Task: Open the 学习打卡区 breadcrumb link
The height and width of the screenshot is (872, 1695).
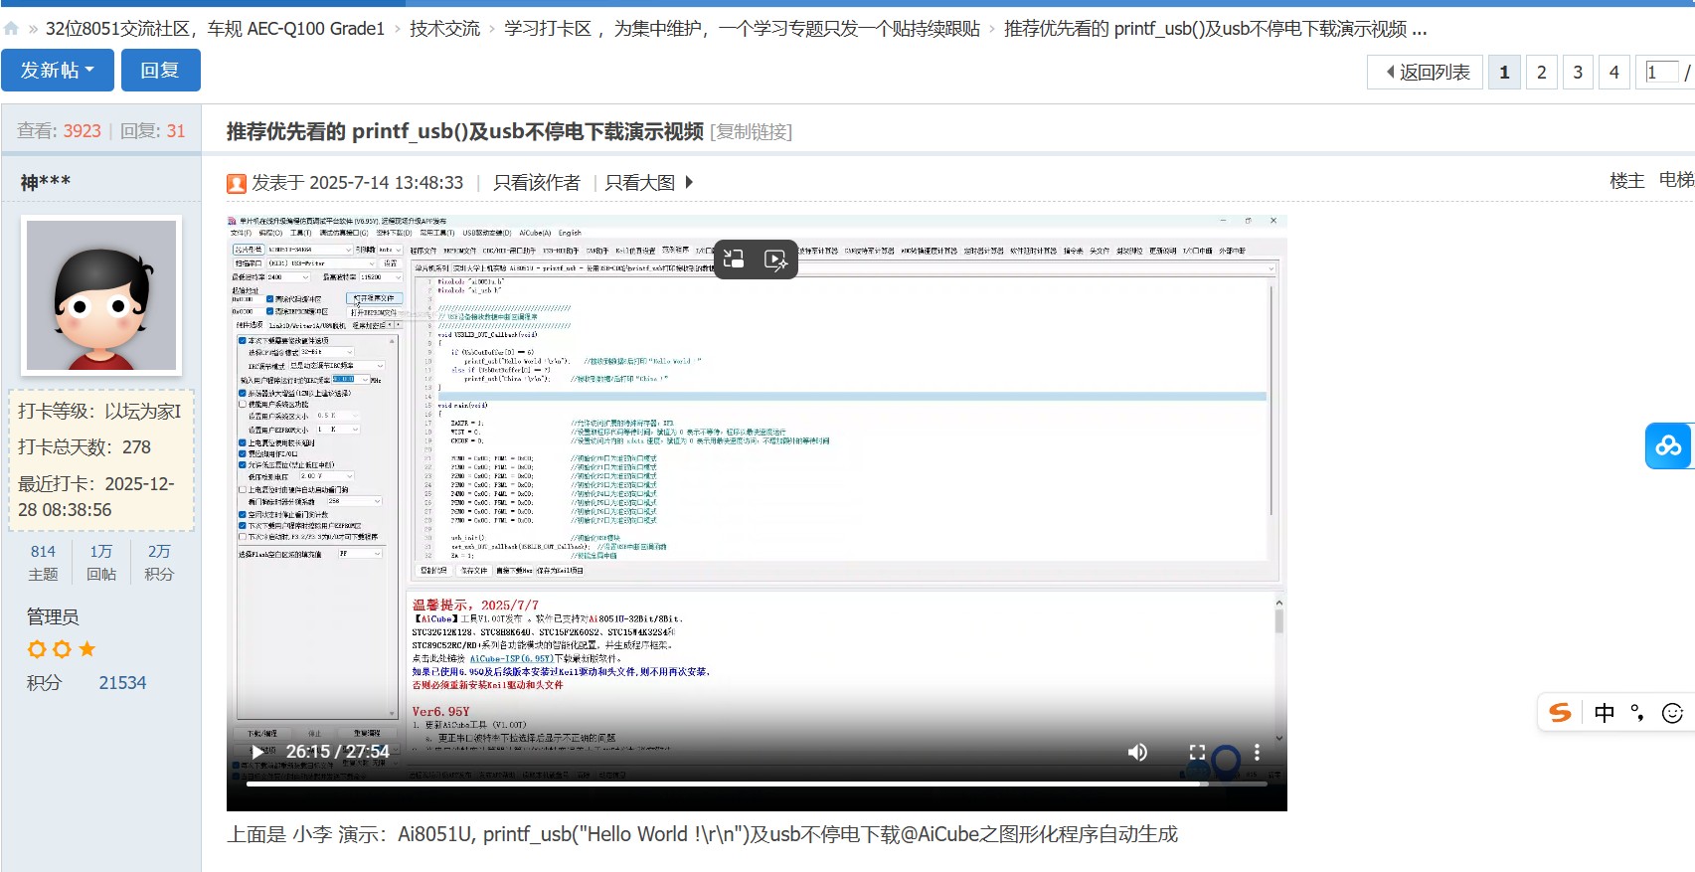Action: 742,29
